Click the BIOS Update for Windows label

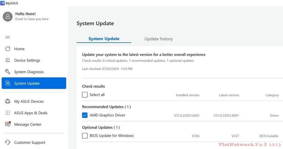[112, 136]
